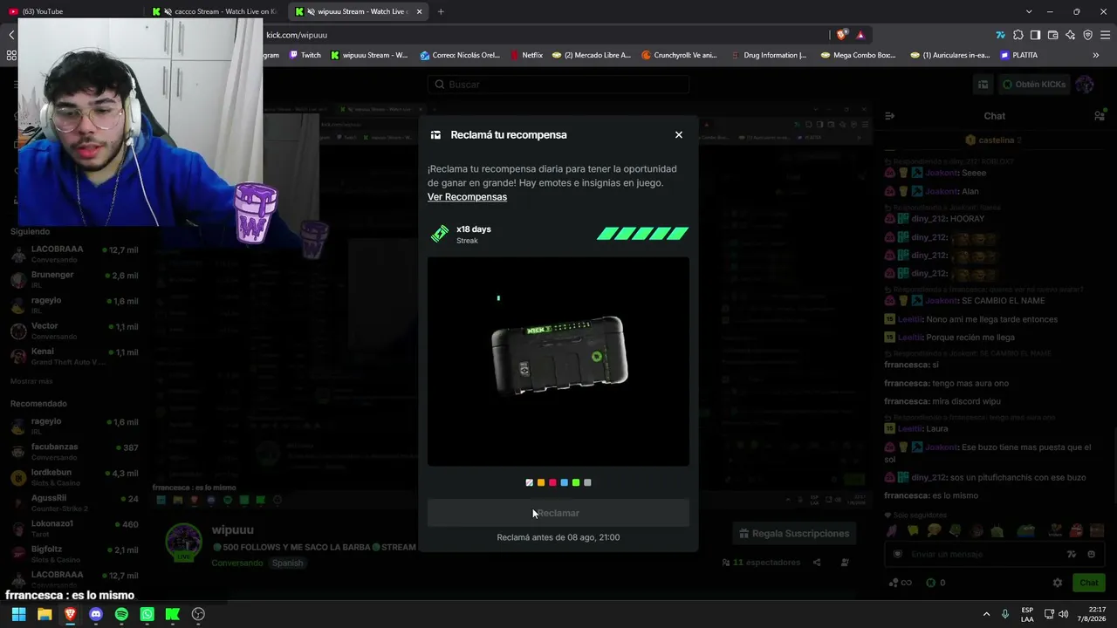Open the Mega Combo Box bookmark
1117x628 pixels.
point(859,55)
